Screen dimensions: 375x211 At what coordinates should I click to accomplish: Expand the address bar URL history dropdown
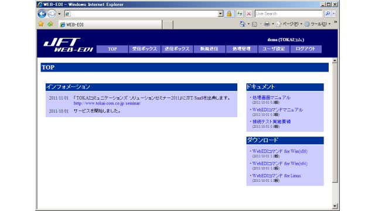[x=220, y=13]
